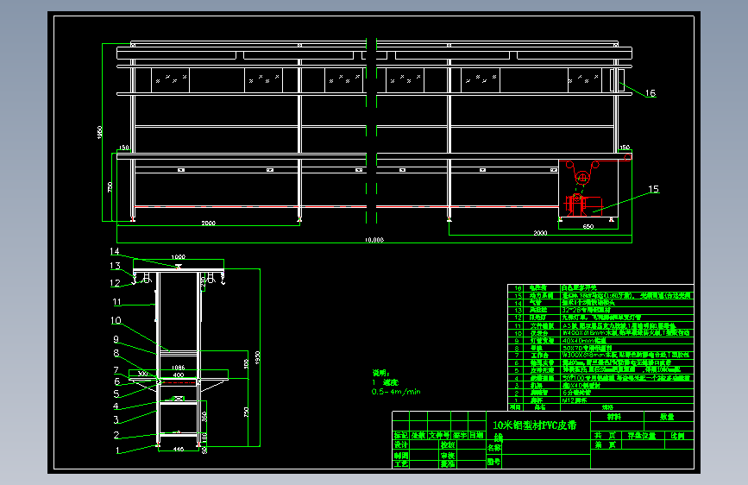Click balloon number 6 in the side view
The image size is (748, 485).
pos(116,381)
